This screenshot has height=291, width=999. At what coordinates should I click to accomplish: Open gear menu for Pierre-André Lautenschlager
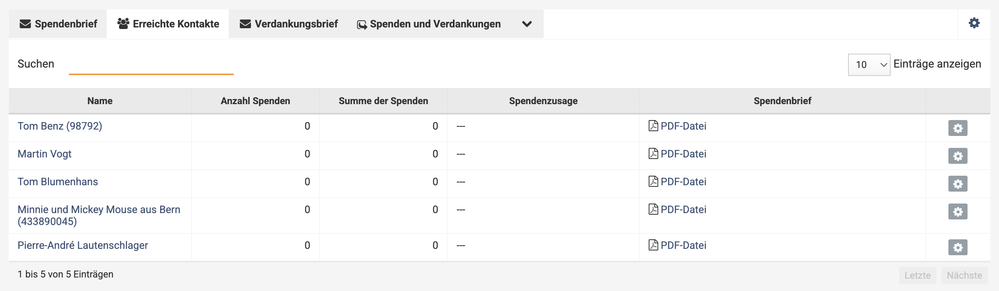958,247
